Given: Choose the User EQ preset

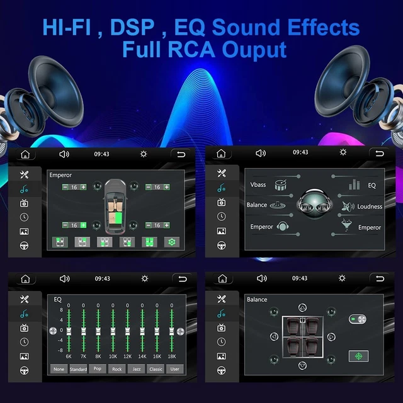Looking at the screenshot, I should pos(175,369).
